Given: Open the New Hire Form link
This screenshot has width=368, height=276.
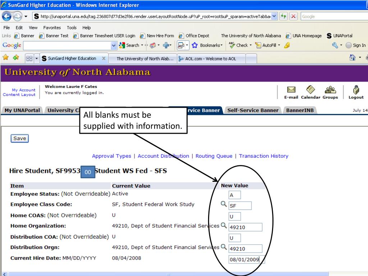Looking at the screenshot, I should pos(157,36).
